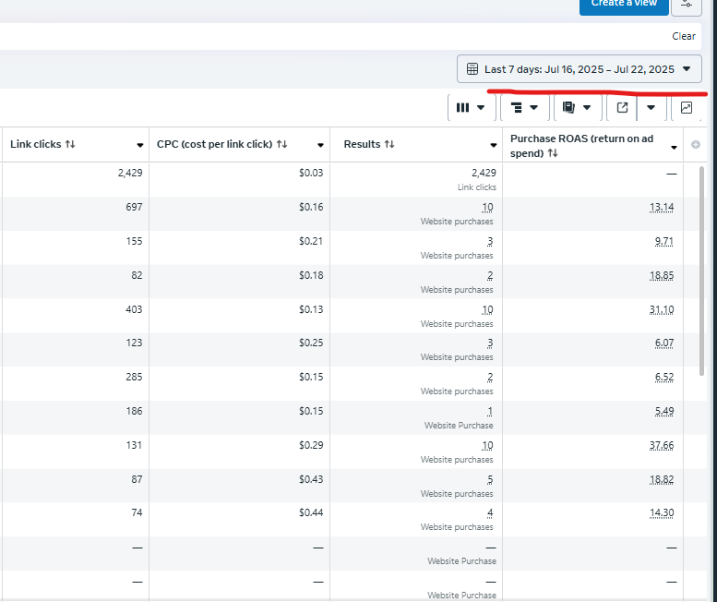Image resolution: width=717 pixels, height=602 pixels.
Task: Open the Purchase ROAS column dropdown arrow
Action: pos(674,146)
